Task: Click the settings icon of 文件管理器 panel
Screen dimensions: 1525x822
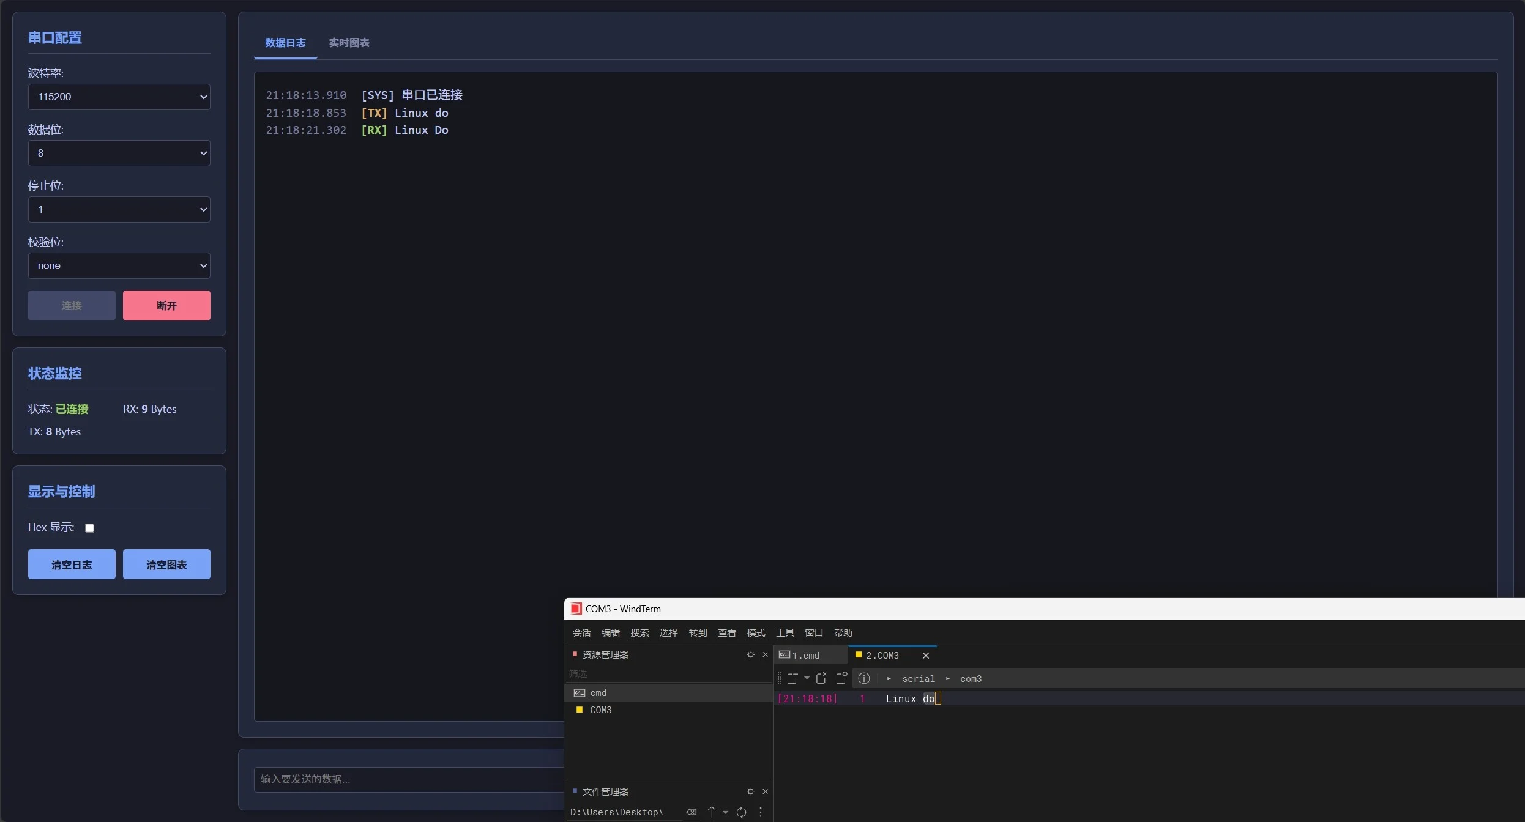Action: pos(751,791)
